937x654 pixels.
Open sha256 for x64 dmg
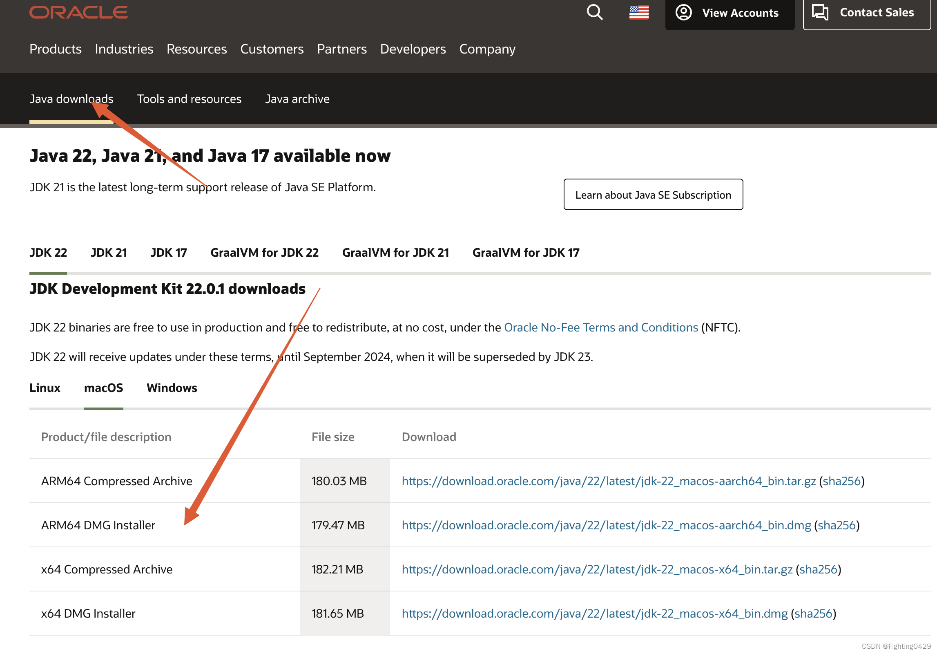tap(814, 614)
